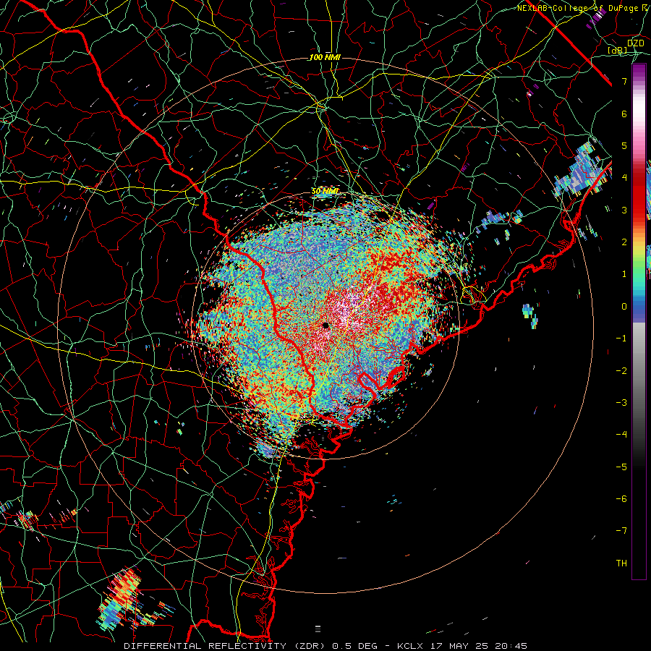Click the '2' tick label on color scale
Screen dimensions: 651x651
tap(624, 242)
